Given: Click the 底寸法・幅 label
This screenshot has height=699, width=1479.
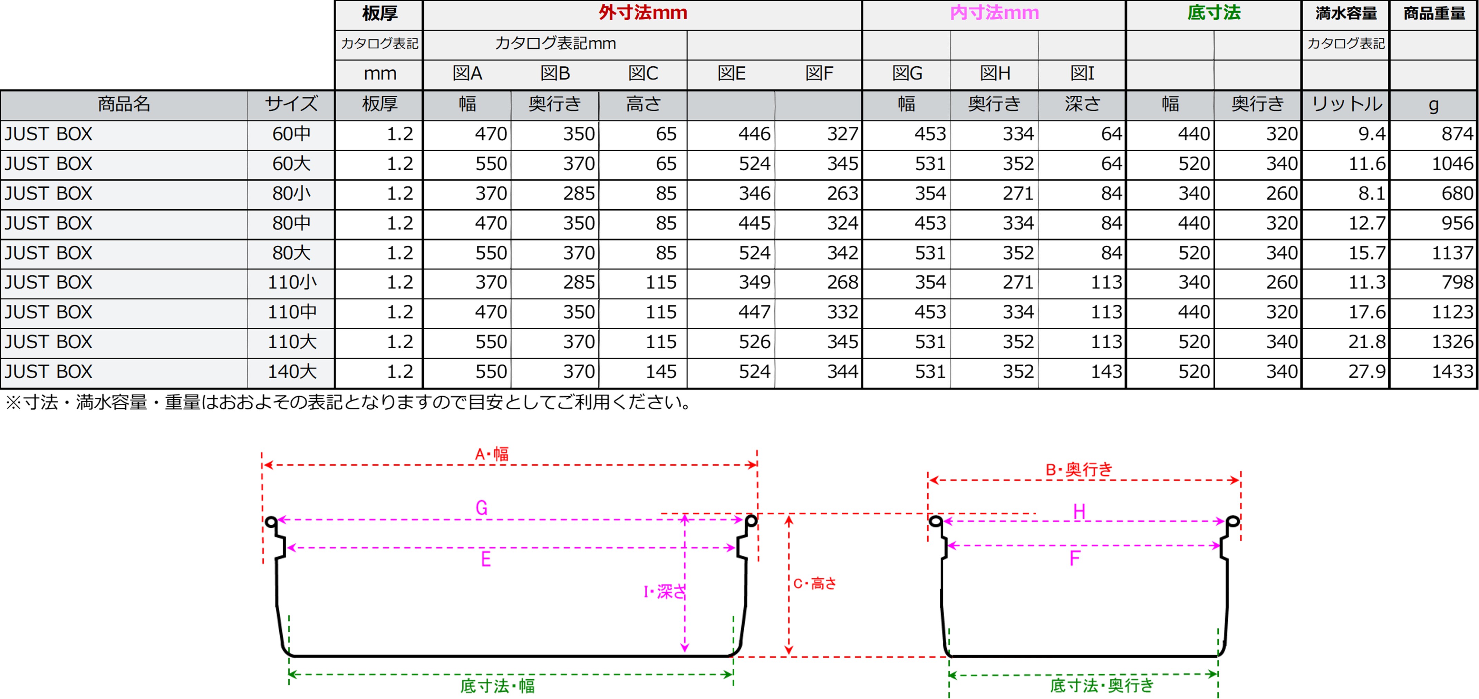Looking at the screenshot, I should click(497, 686).
